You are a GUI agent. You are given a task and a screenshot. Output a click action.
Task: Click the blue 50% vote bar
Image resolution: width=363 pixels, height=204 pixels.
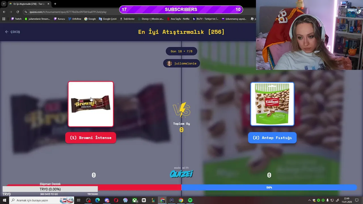tap(269, 188)
